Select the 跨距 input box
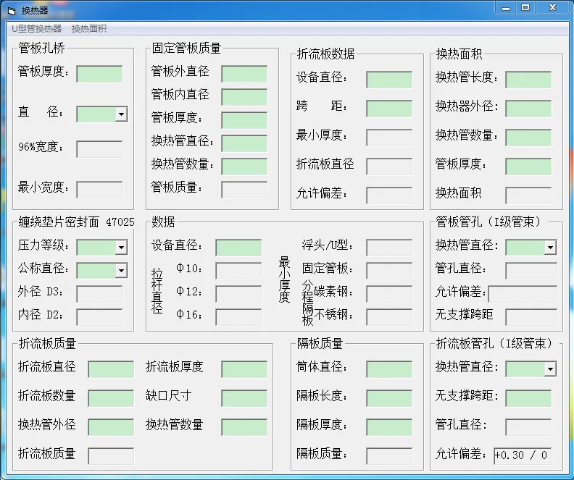574x480 pixels. coord(388,109)
